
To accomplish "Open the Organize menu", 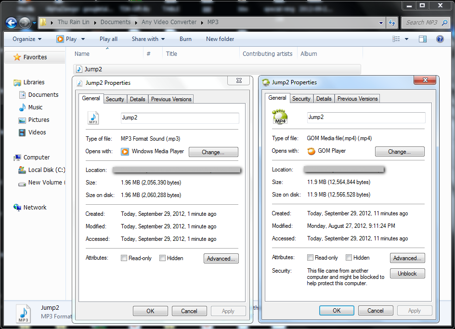I will click(x=26, y=39).
